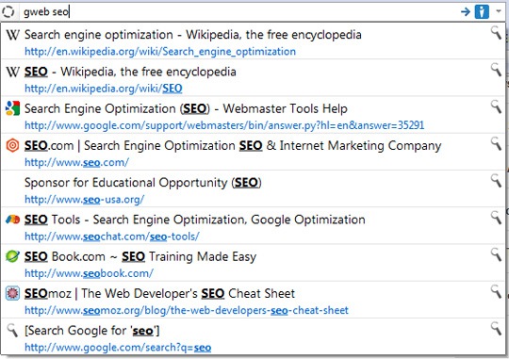Click the red target favicon for SEO.com

click(12, 145)
